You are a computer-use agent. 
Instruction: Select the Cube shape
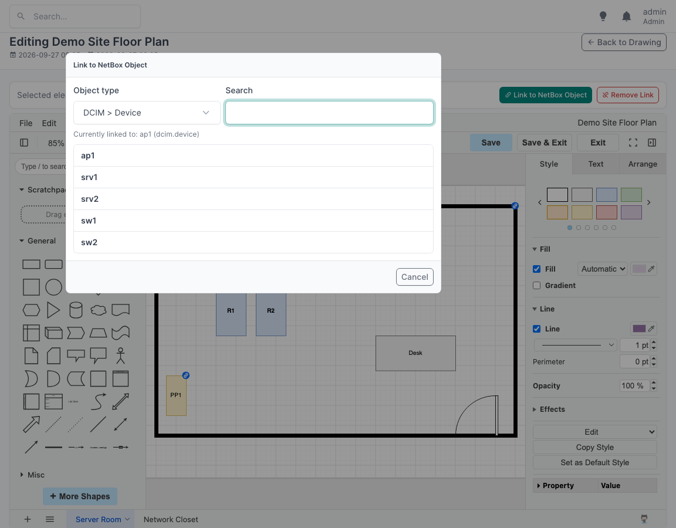(x=53, y=333)
